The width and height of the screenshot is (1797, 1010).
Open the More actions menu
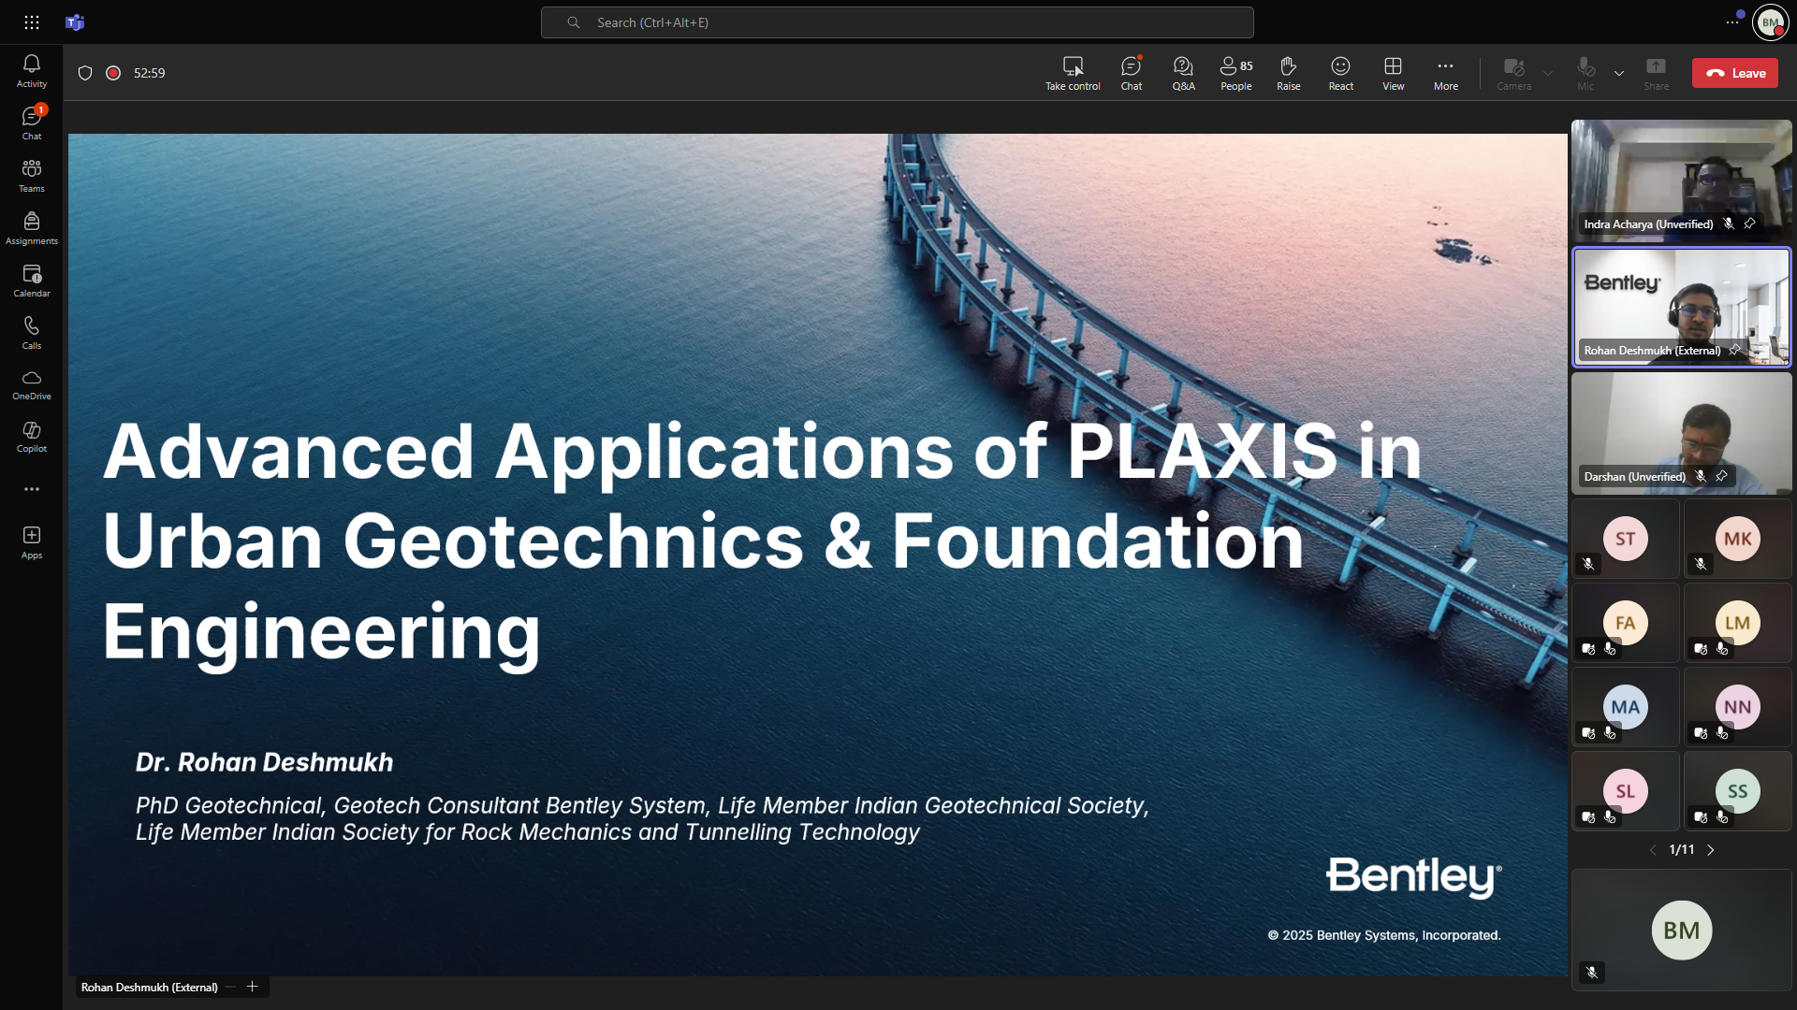click(1445, 73)
